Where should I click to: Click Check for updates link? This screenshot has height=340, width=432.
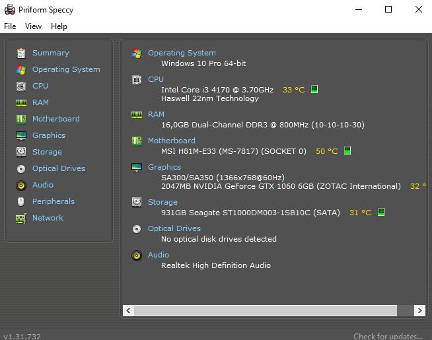coord(388,337)
